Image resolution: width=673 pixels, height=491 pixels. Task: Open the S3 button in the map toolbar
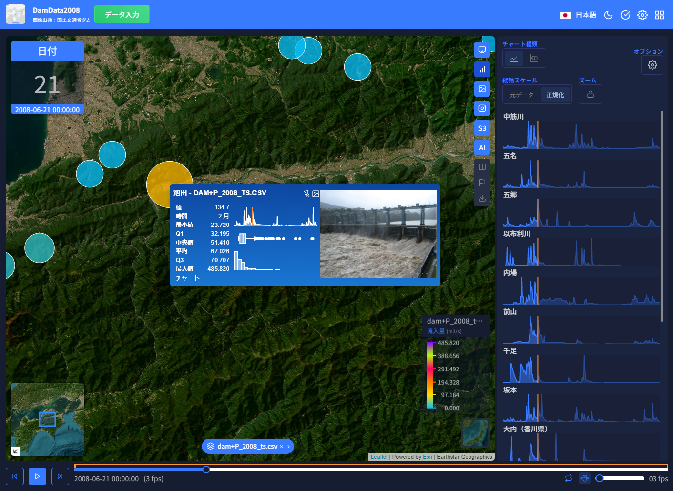coord(482,128)
